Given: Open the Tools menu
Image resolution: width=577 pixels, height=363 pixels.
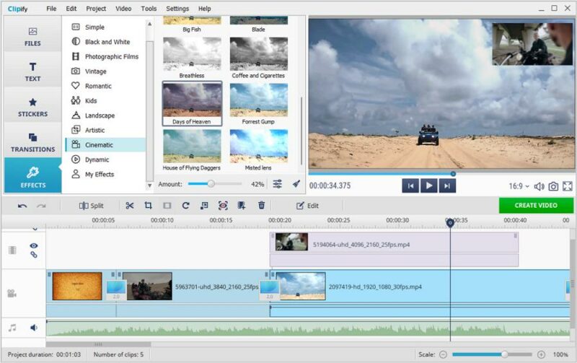Looking at the screenshot, I should [149, 9].
